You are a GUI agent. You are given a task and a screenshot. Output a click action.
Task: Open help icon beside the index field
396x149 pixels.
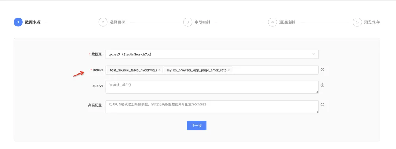pyautogui.click(x=322, y=70)
